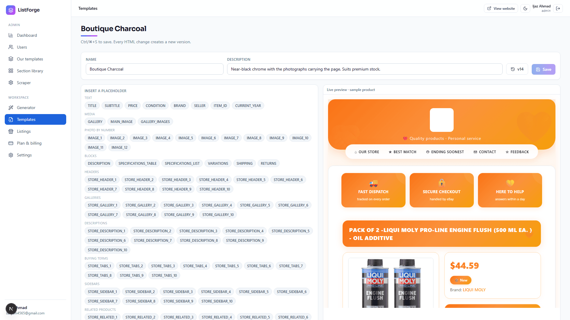
Task: Insert the STORE_SIDEBAR_6 placeholder
Action: pyautogui.click(x=292, y=292)
